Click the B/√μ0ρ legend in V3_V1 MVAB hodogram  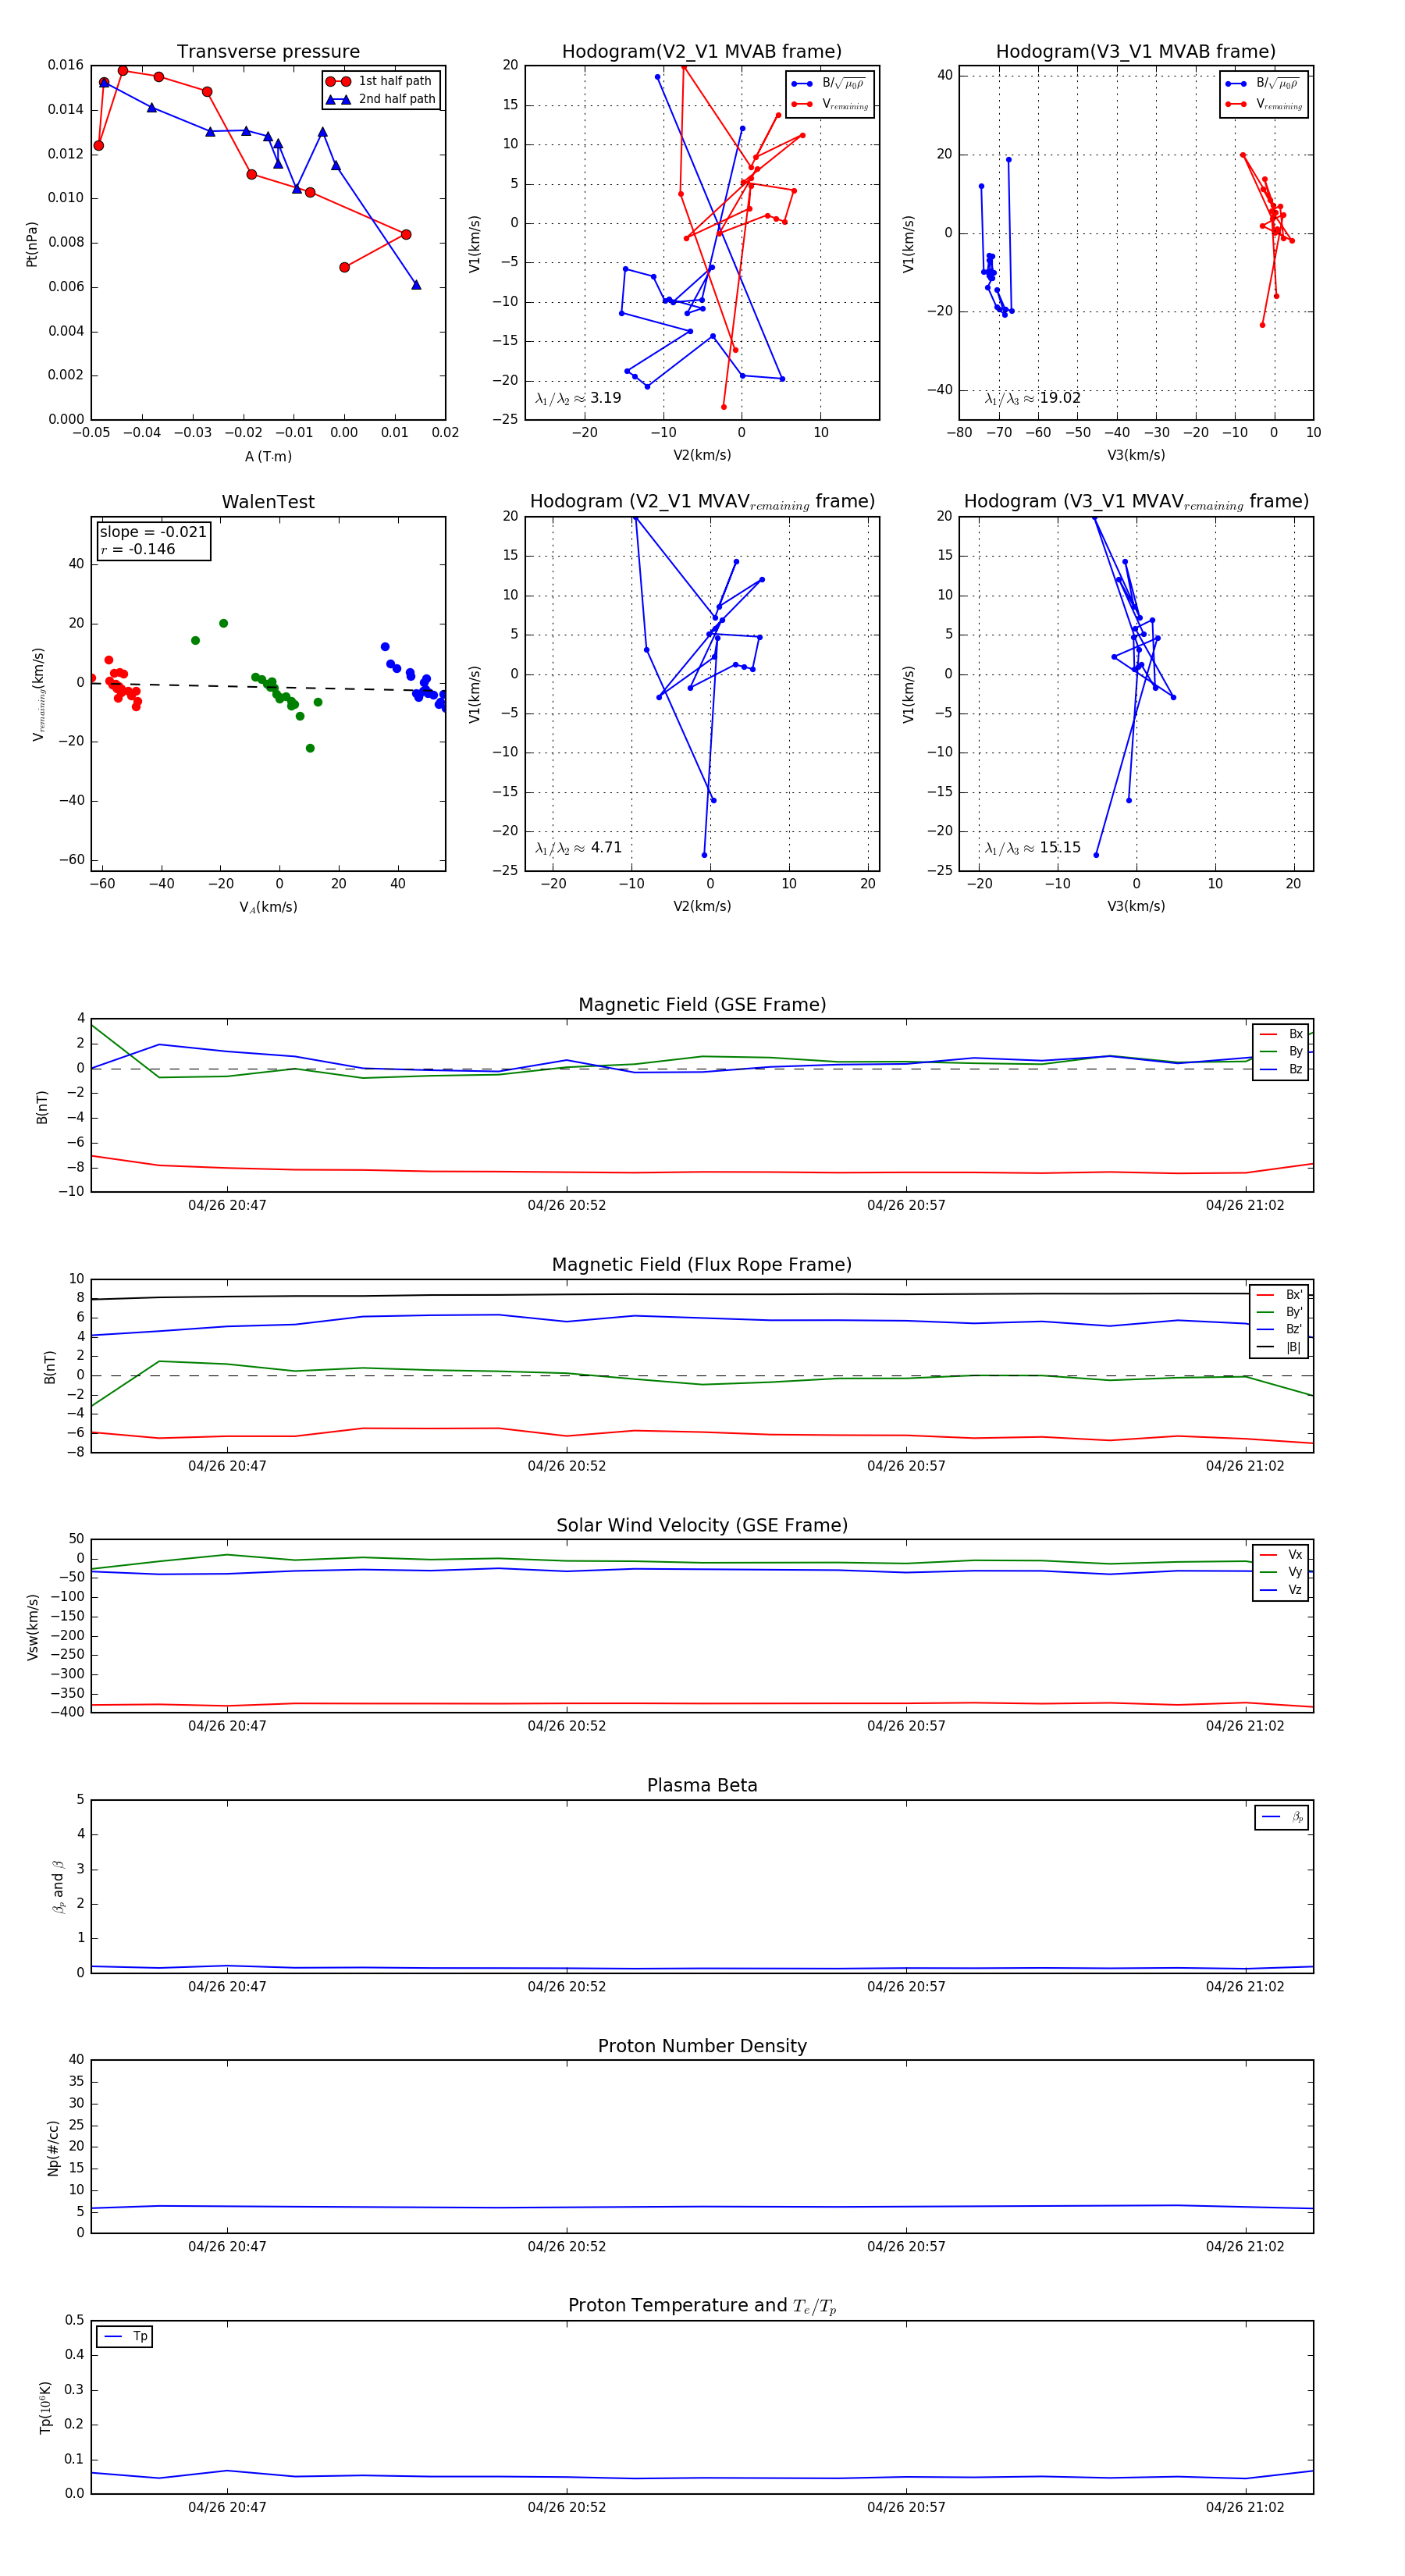coord(1262,84)
